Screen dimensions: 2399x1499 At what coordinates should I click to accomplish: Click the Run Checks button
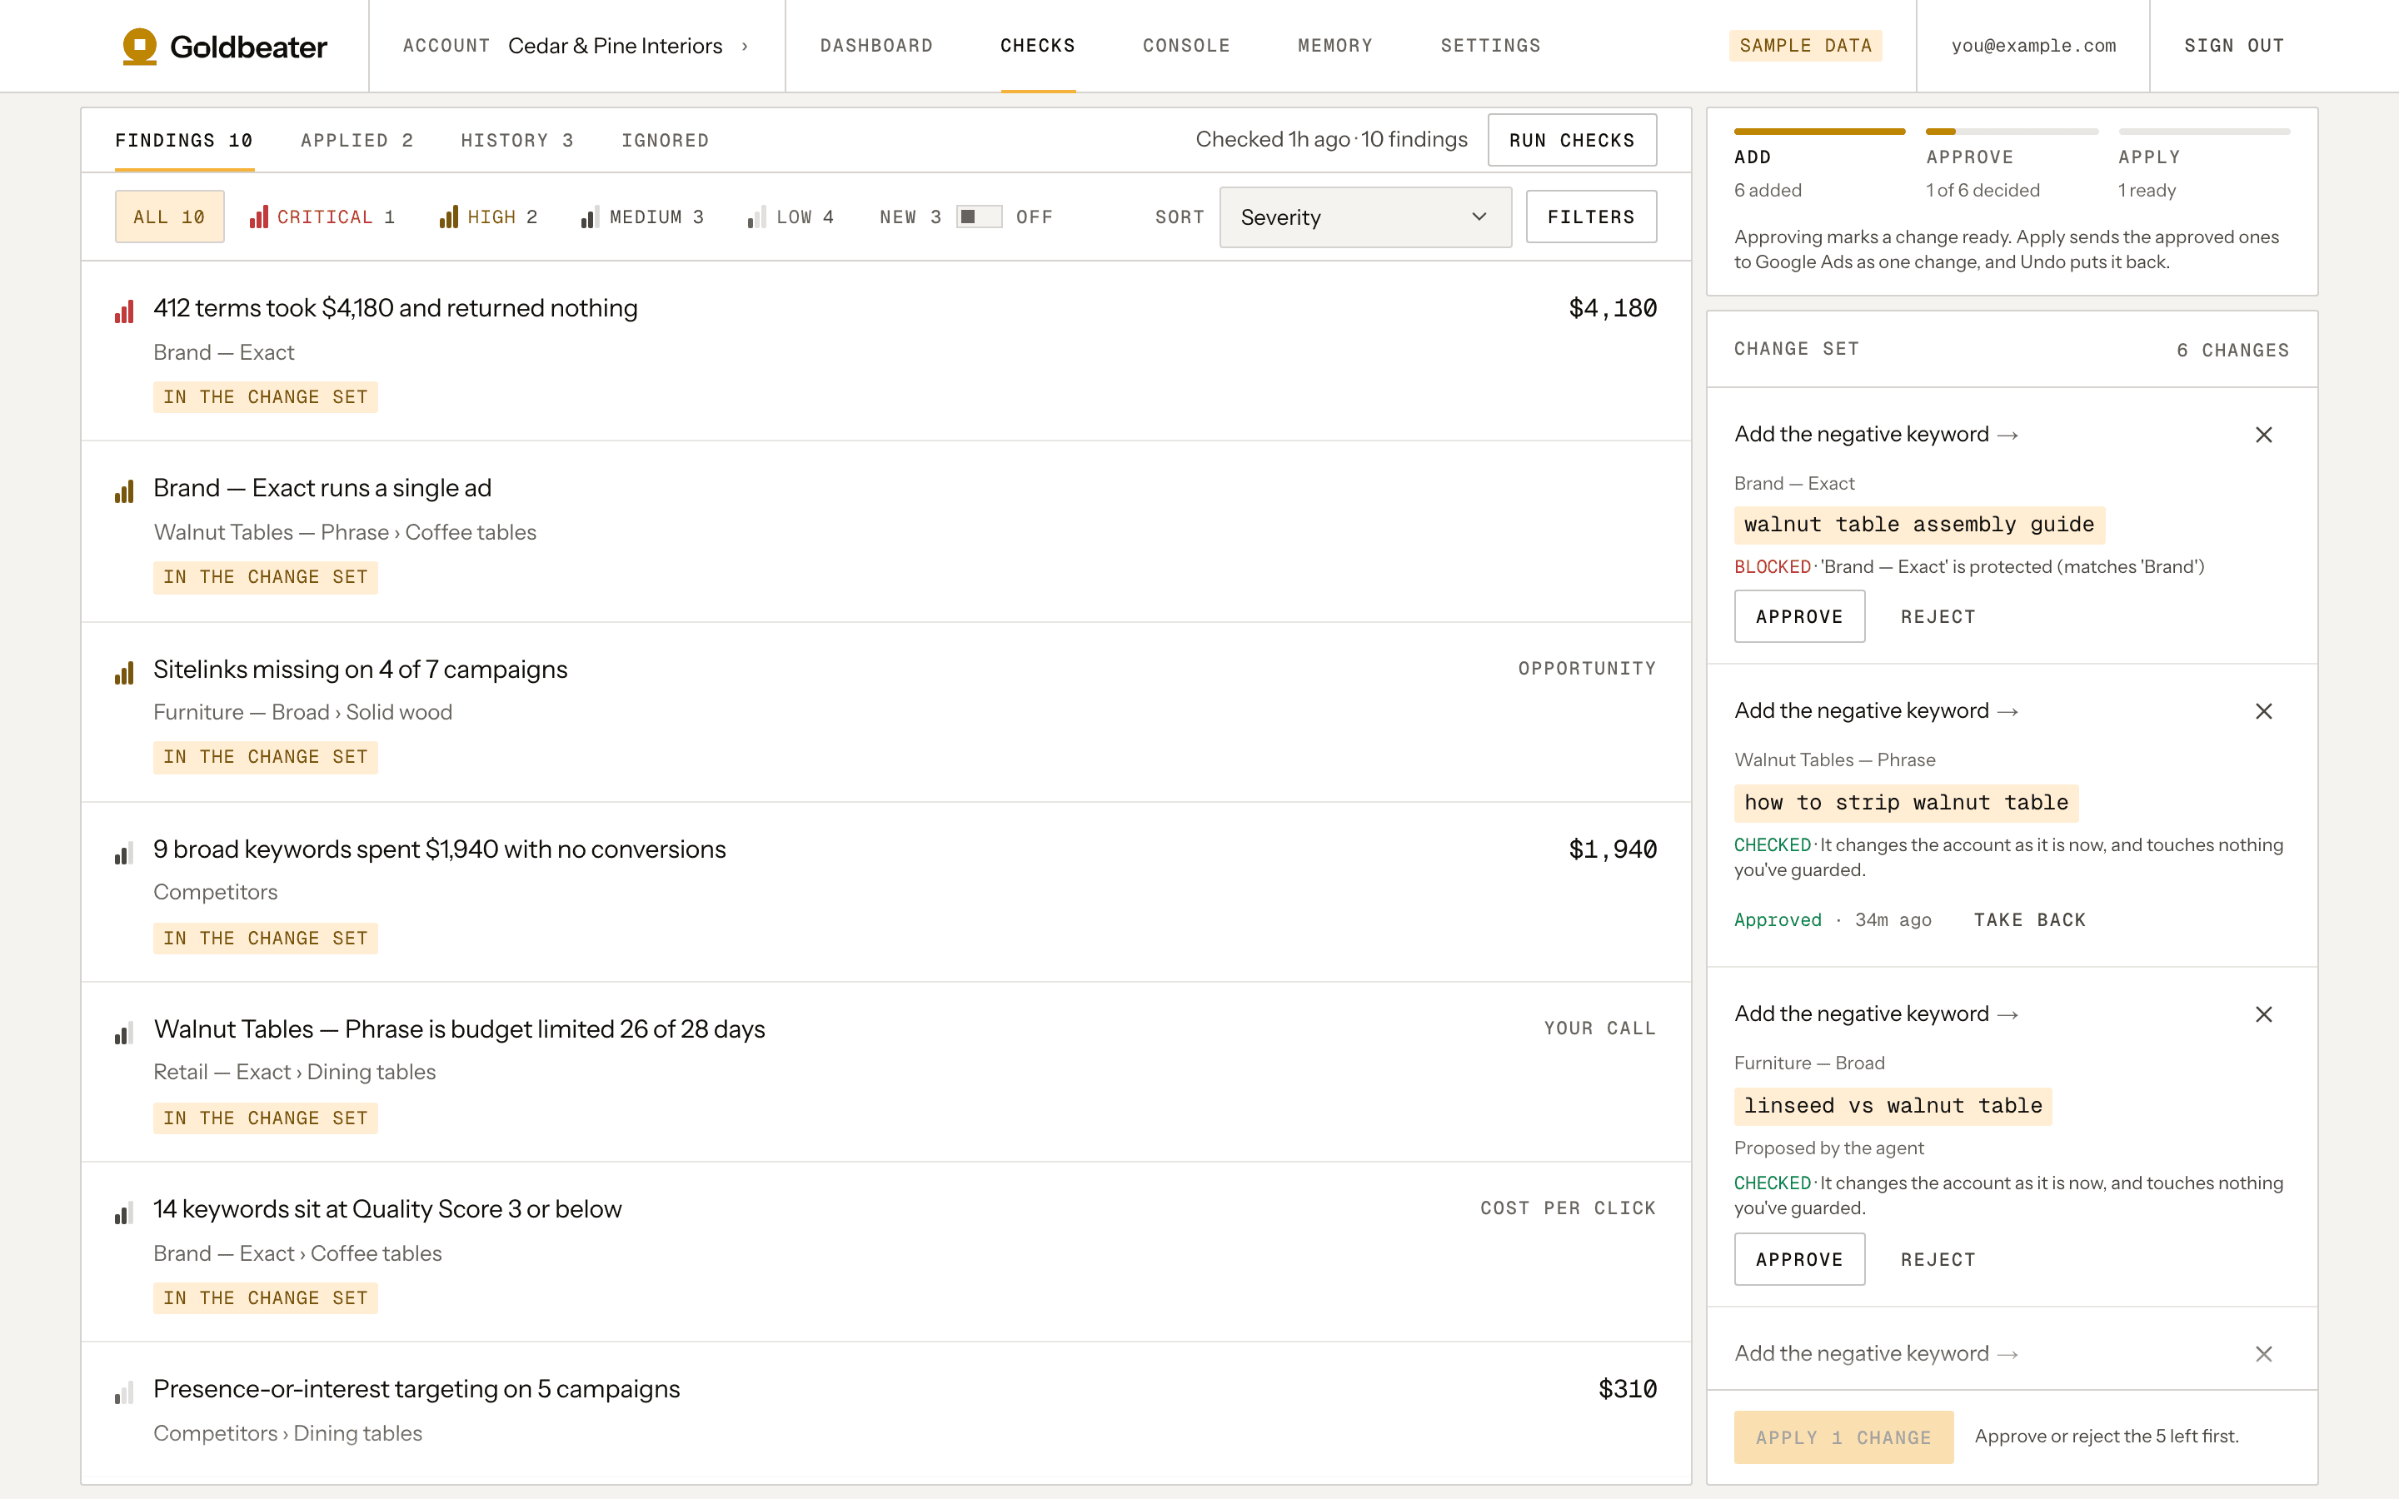pos(1571,140)
